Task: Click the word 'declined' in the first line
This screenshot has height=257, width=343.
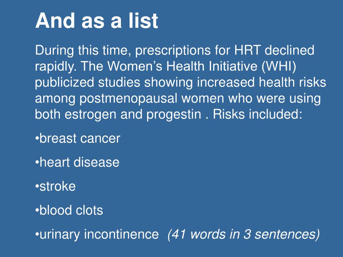Action: [x=290, y=50]
